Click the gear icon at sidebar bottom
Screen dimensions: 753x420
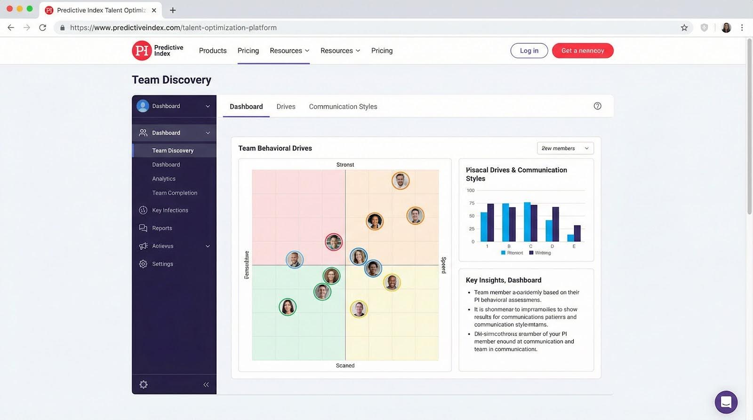(x=144, y=385)
